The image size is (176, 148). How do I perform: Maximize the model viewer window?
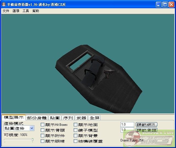(x=165, y=5)
